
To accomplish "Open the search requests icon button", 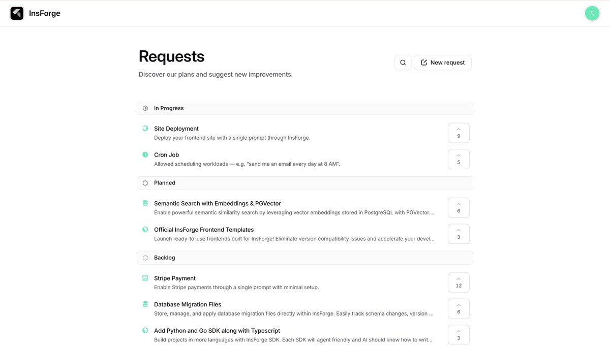I will point(403,62).
